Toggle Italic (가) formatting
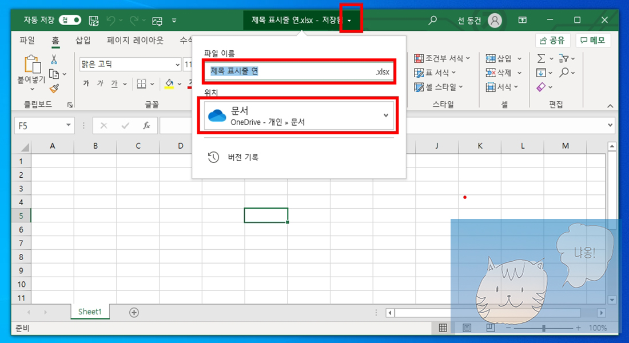 pos(100,83)
